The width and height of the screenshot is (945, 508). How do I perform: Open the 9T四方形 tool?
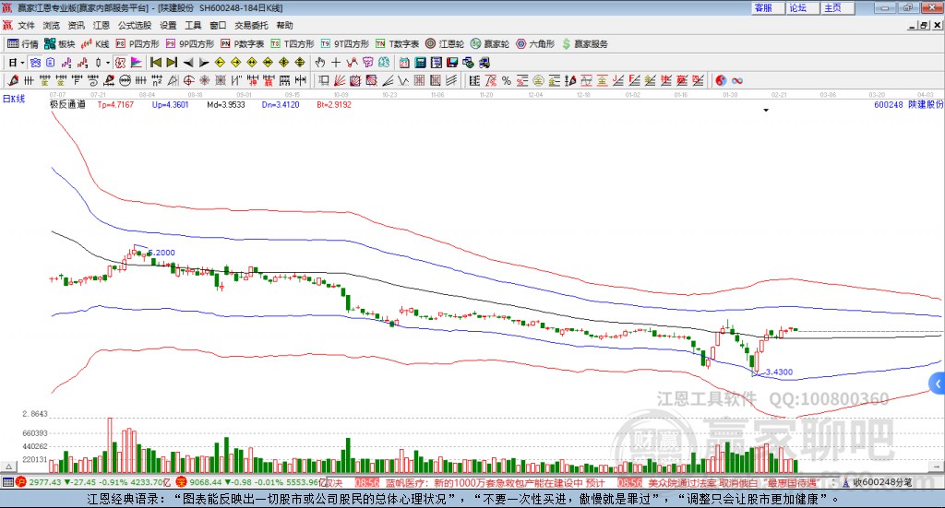(x=345, y=44)
